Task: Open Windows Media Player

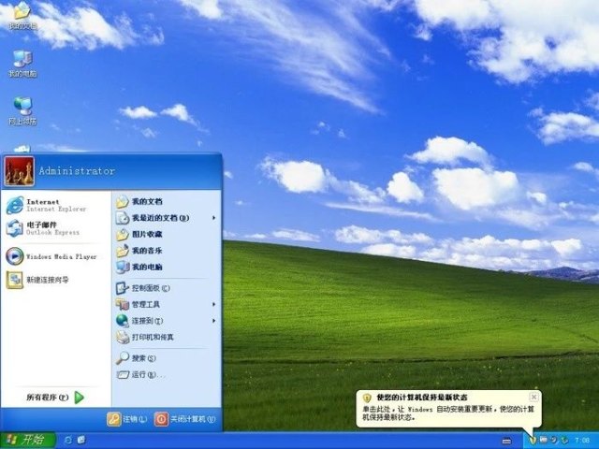Action: tap(51, 255)
